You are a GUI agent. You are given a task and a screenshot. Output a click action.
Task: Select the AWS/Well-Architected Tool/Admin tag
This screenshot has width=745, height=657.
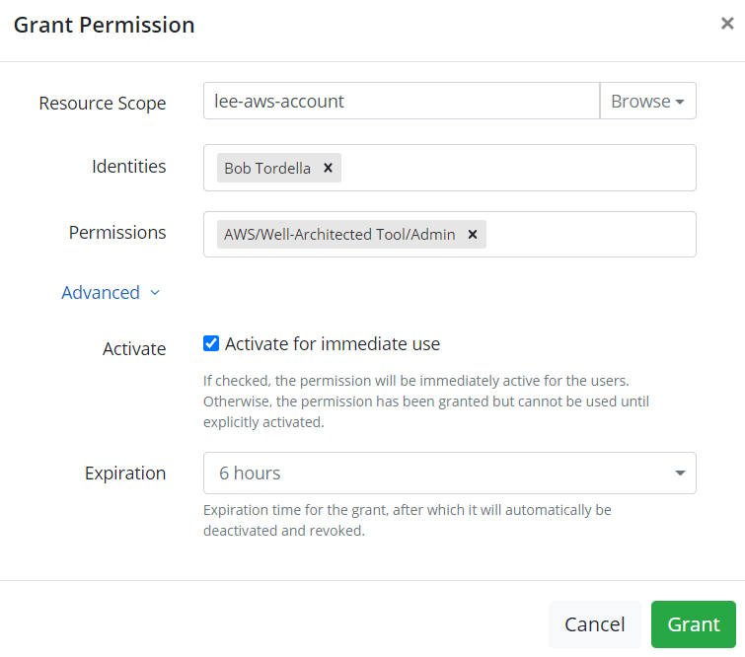point(339,234)
